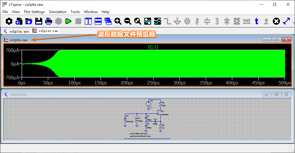
Task: Print using the printer toolbar icon
Action: [49, 21]
